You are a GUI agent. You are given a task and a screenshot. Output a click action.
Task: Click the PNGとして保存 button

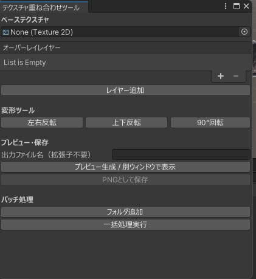[x=125, y=179]
